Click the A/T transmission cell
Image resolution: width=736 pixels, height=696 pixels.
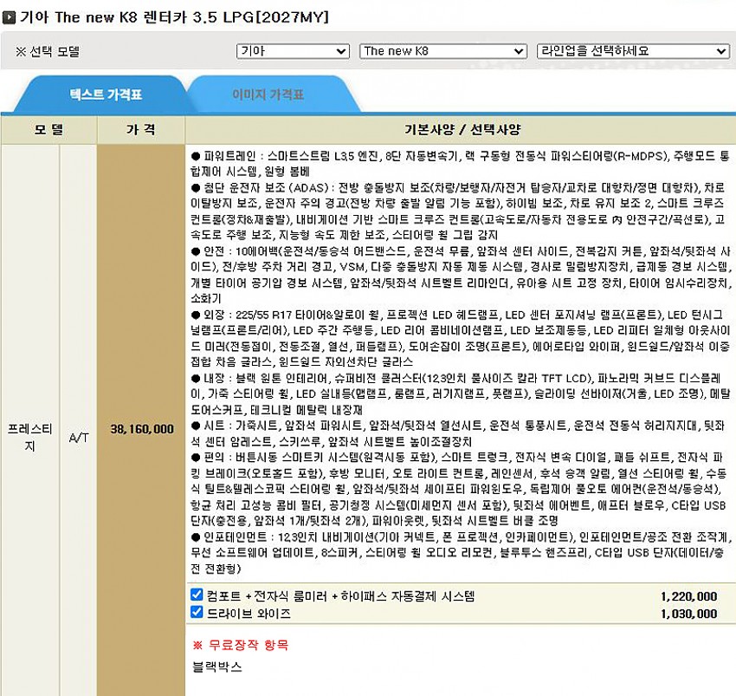click(x=79, y=438)
